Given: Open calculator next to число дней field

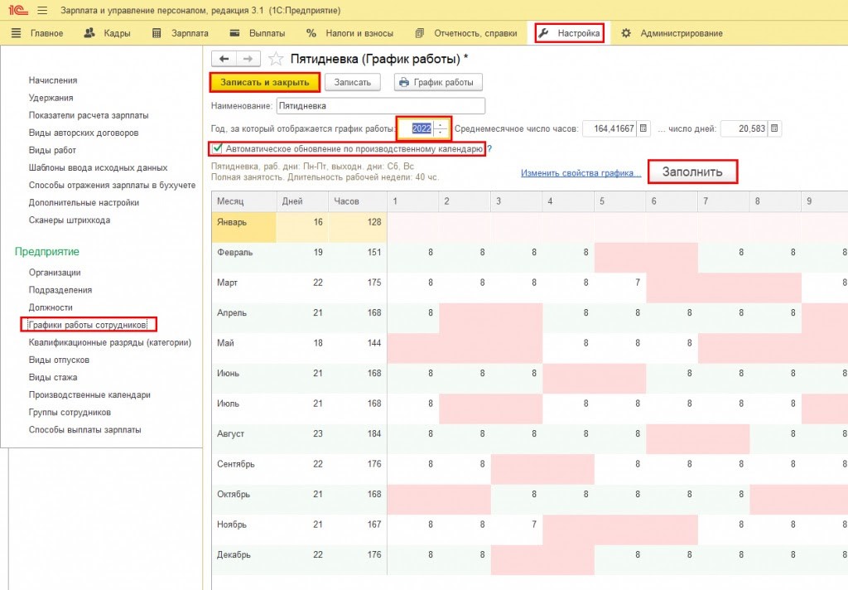Looking at the screenshot, I should coord(774,128).
